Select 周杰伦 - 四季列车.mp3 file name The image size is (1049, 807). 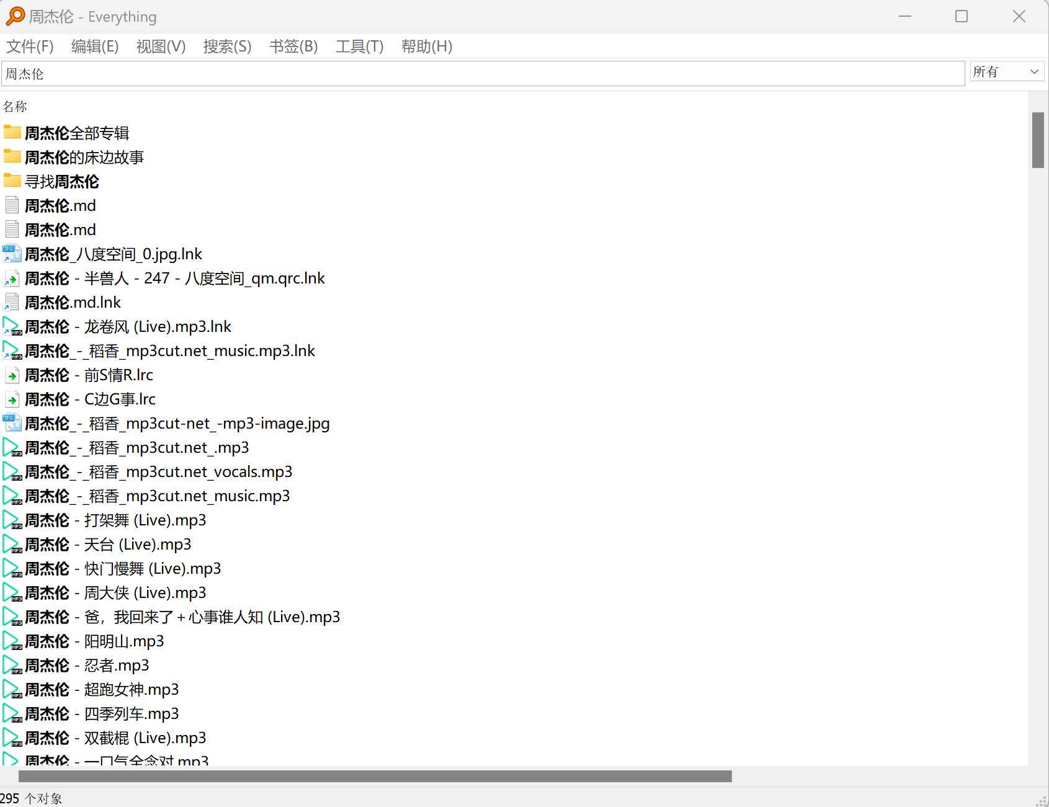(102, 713)
